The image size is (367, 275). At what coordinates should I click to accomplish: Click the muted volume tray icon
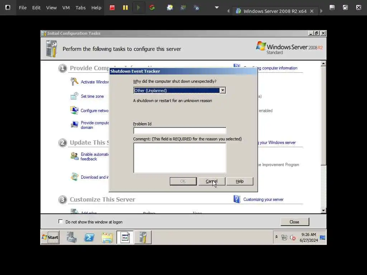pyautogui.click(x=292, y=238)
